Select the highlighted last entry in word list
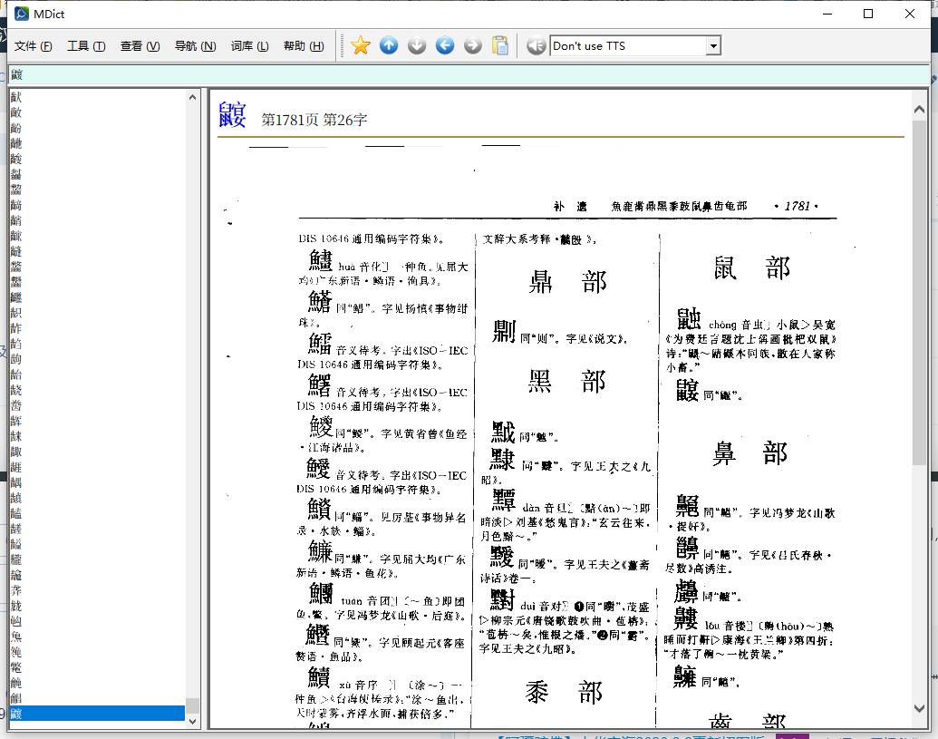The height and width of the screenshot is (739, 938). (97, 714)
